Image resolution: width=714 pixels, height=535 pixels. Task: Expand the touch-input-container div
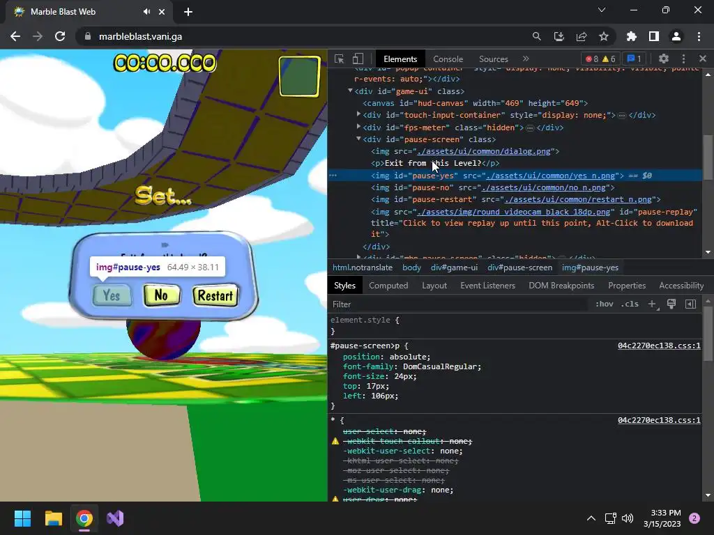point(358,115)
